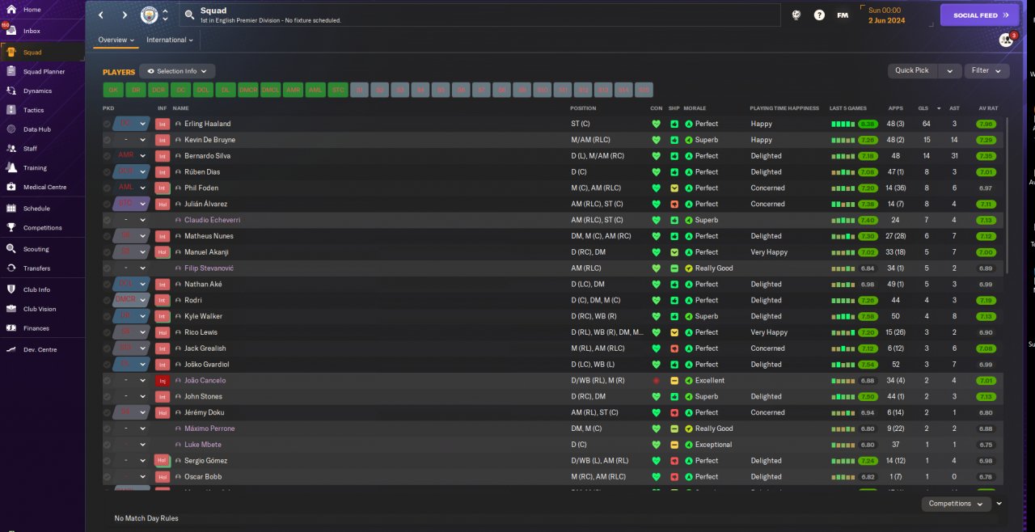Toggle pick circle for Erling Haaland
Image resolution: width=1035 pixels, height=532 pixels.
point(107,124)
